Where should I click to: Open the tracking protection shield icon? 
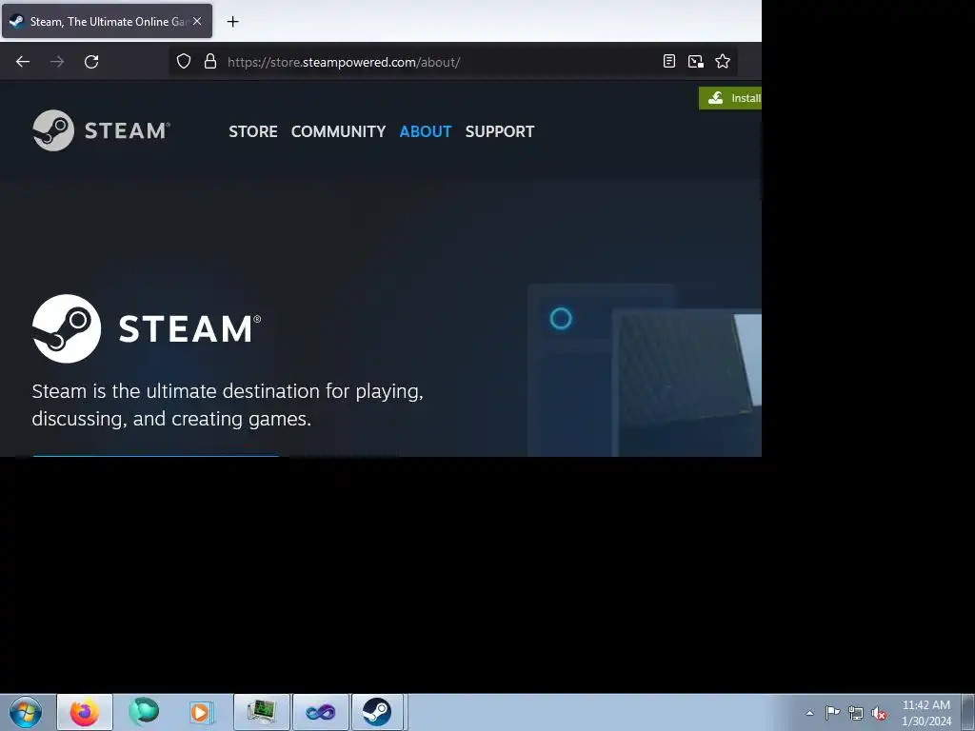[x=184, y=61]
